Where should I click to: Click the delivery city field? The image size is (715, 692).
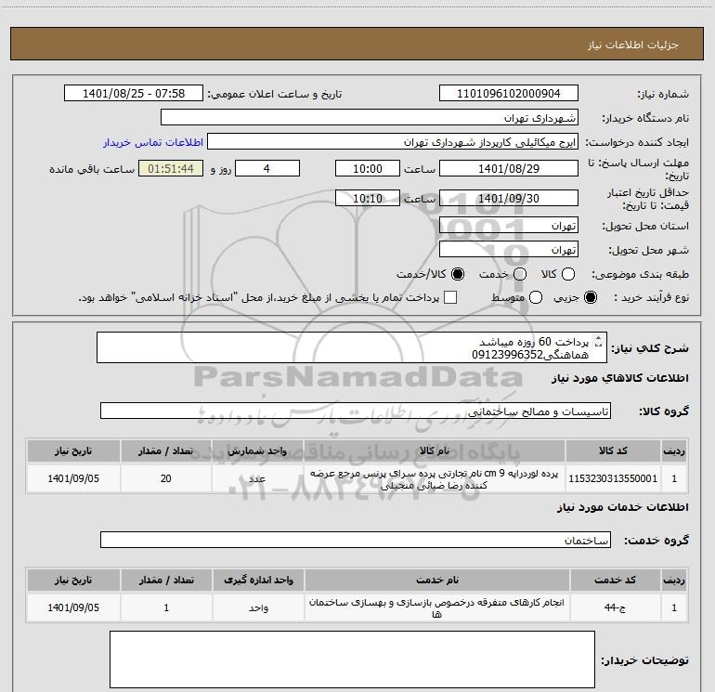[509, 249]
